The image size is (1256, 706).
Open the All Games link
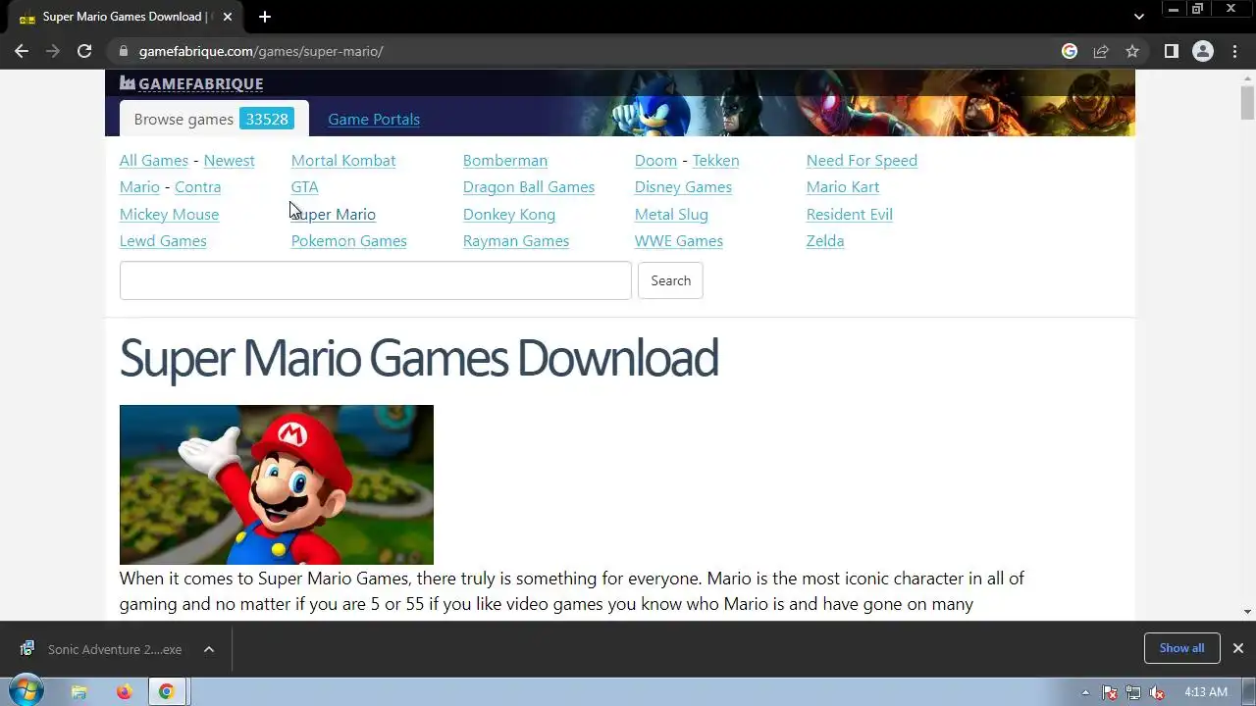(x=154, y=161)
